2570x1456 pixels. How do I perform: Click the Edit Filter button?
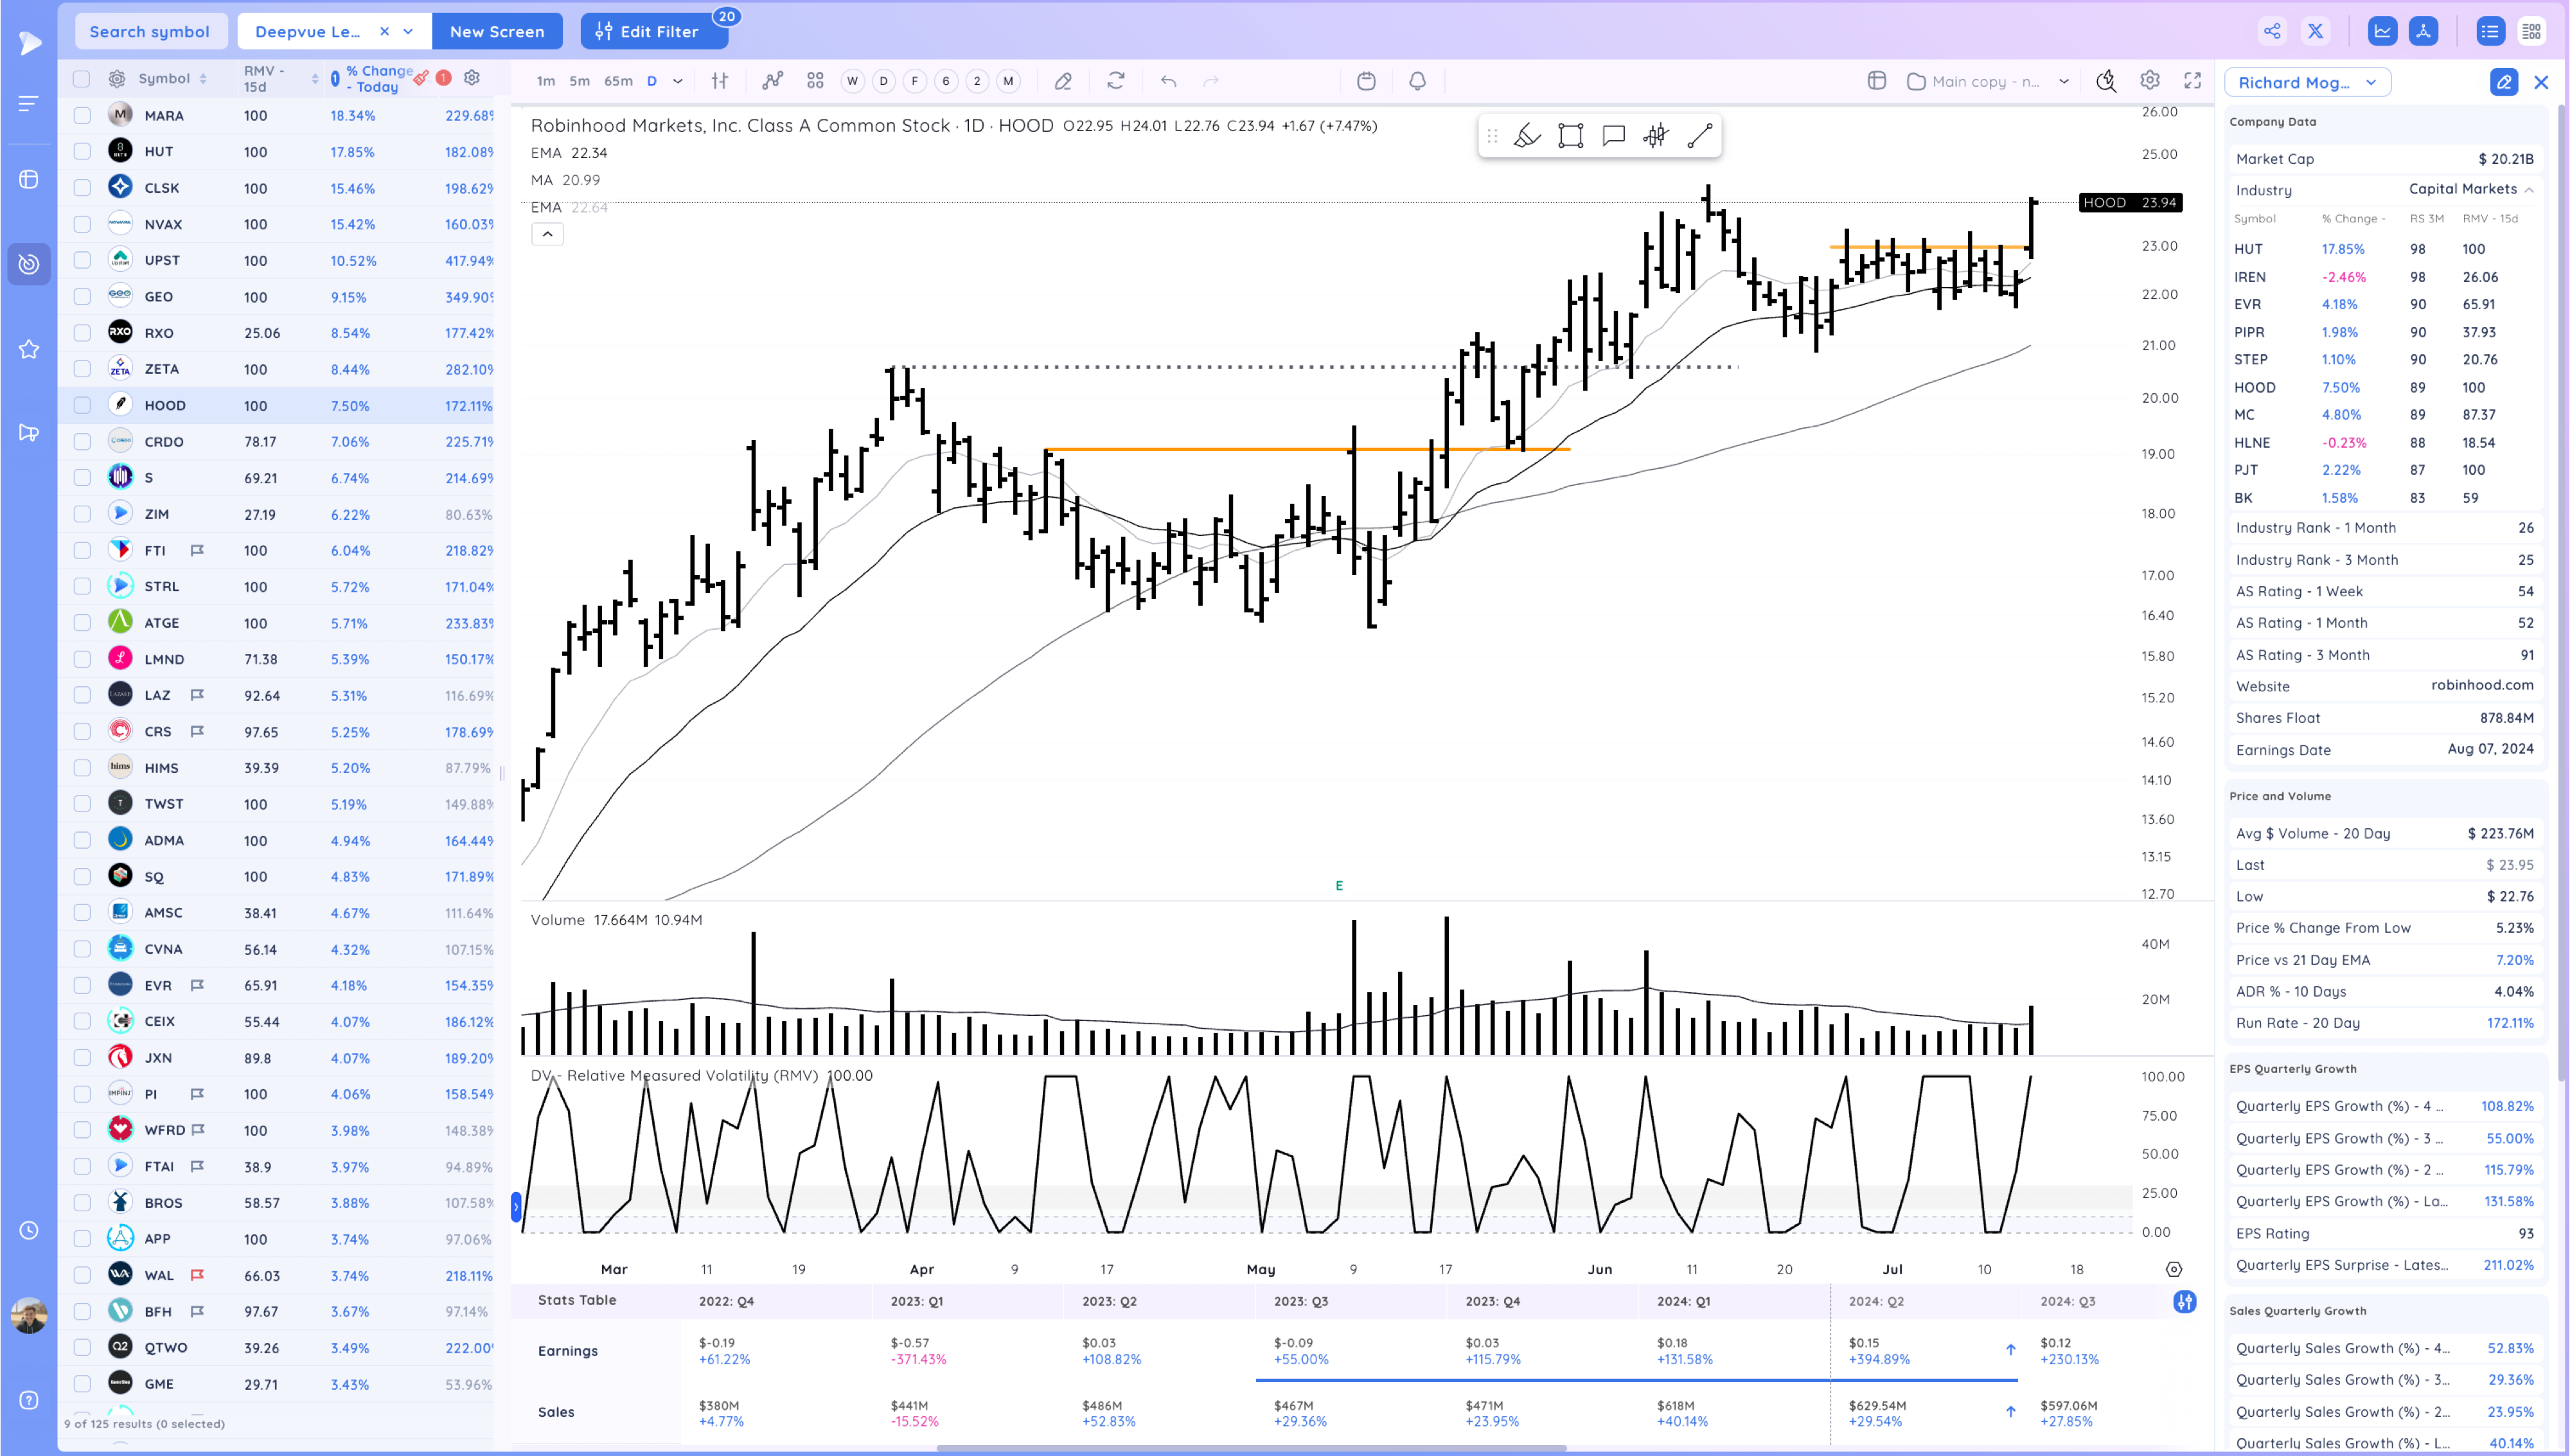(x=648, y=32)
